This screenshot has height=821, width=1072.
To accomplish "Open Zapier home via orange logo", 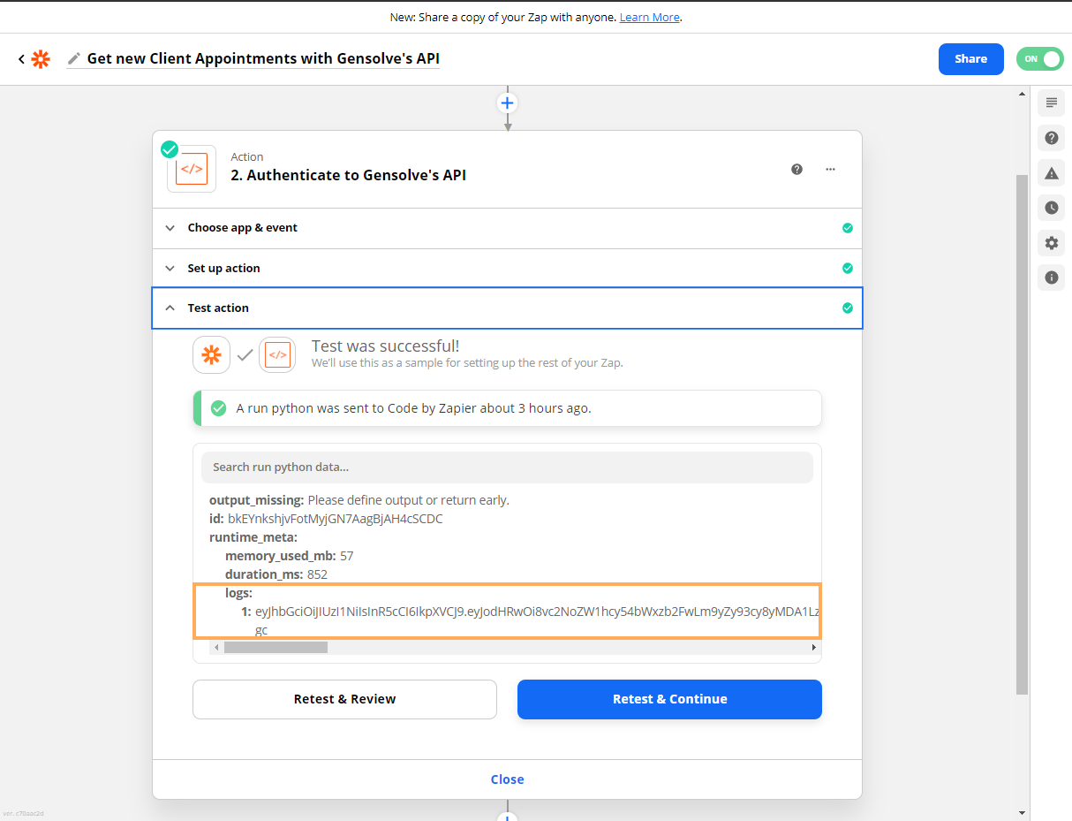I will [x=41, y=59].
